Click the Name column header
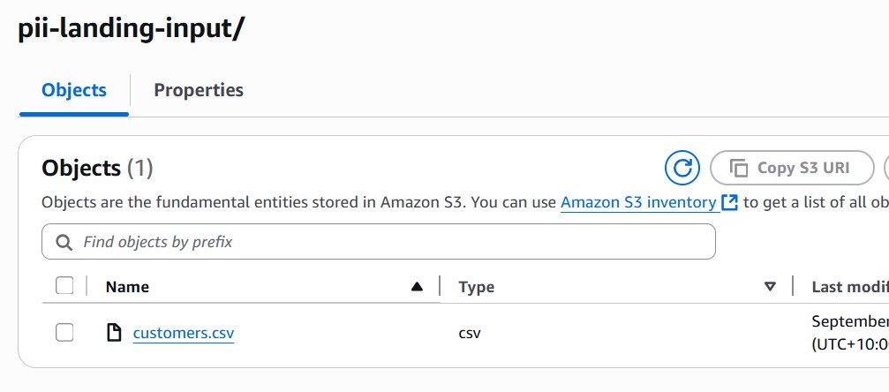Screen dimensions: 889x392 pos(127,286)
